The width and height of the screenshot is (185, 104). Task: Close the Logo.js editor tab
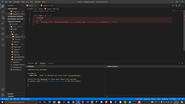coord(52,5)
